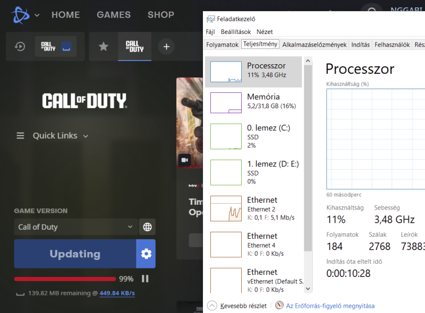Open the HOME section

(x=65, y=15)
